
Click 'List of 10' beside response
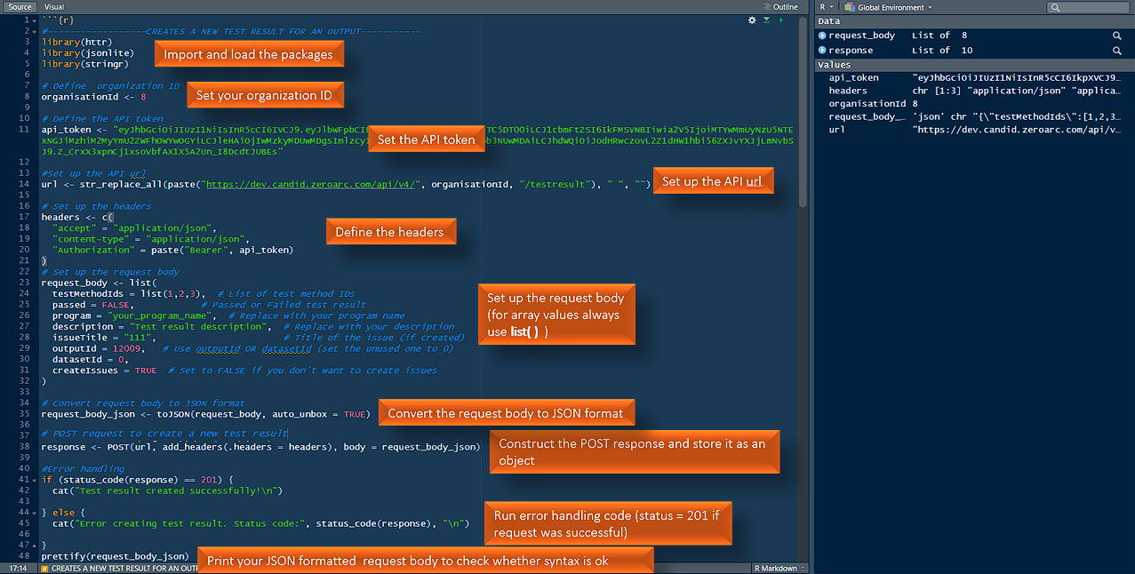[x=942, y=51]
